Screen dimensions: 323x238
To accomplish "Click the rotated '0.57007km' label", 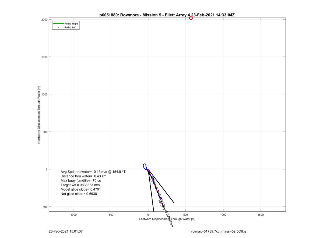I will [168, 218].
